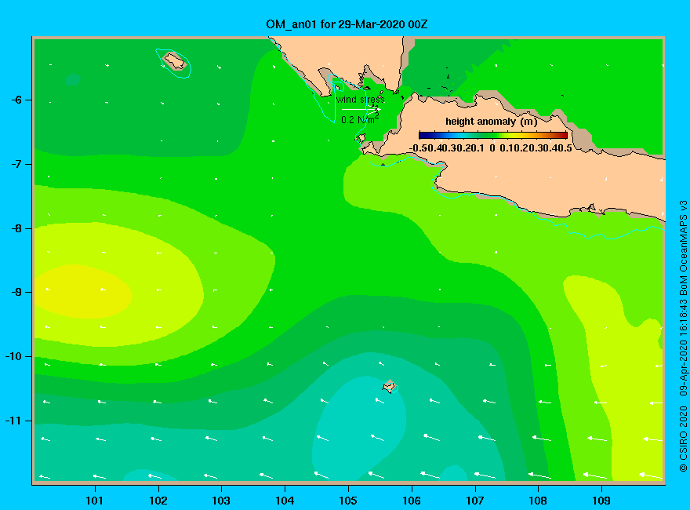Click the small island near 102E, 5.5S
690x510 pixels.
(175, 61)
